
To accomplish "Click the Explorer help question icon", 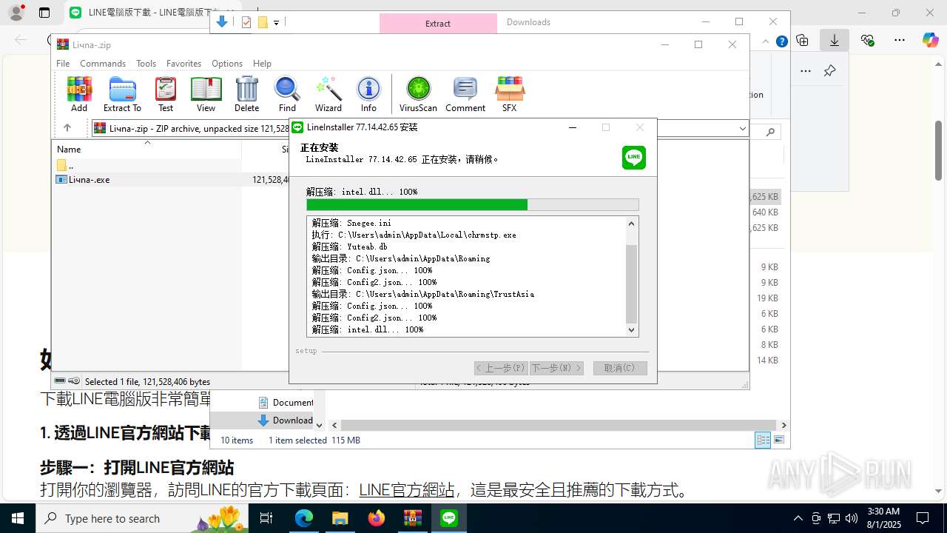I will pyautogui.click(x=781, y=42).
